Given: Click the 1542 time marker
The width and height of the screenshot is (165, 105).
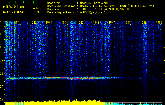Looking at the screenshot, I should (33, 23).
